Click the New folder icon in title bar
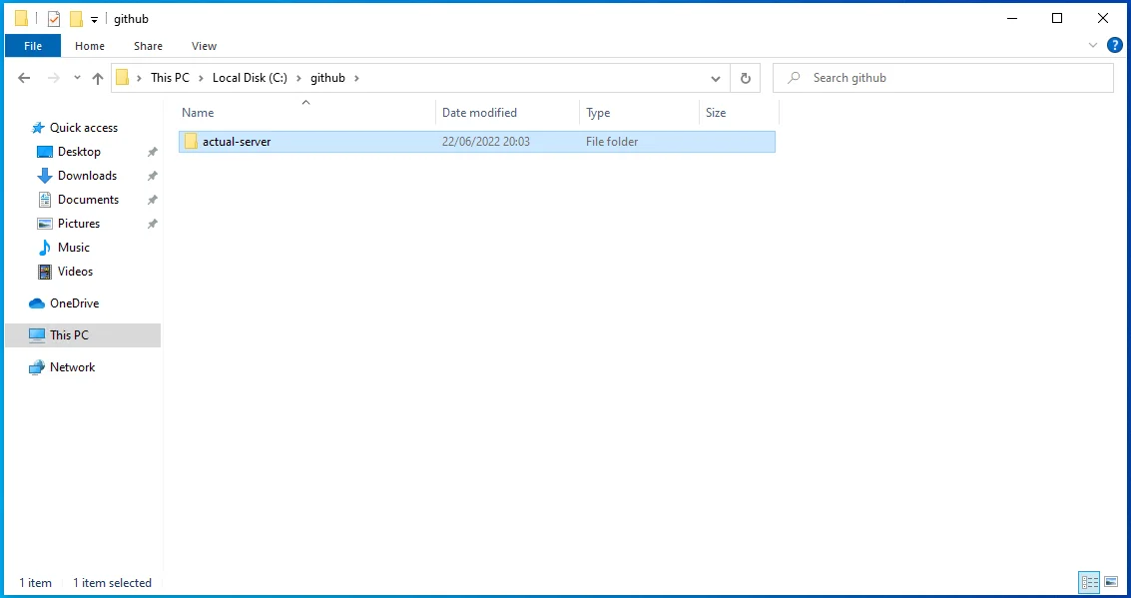This screenshot has width=1131, height=598. click(x=76, y=19)
